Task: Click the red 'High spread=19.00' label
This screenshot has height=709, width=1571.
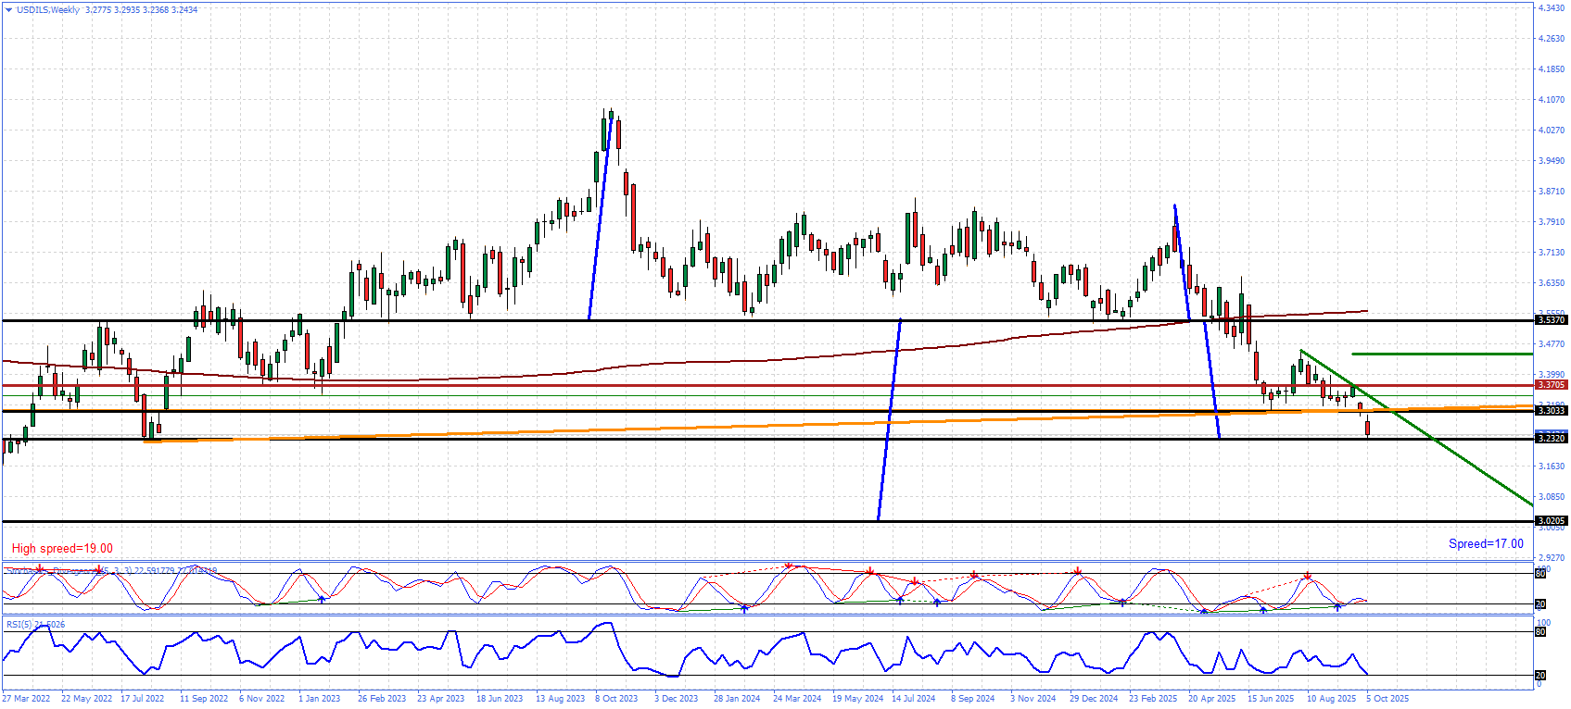Action: [62, 549]
